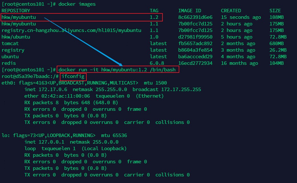Click image ID fb5657adc892
Viewport: 297px width, 183px height.
195,43
